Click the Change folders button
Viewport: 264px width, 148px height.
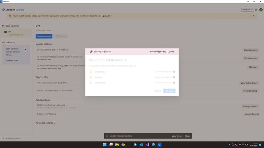(250, 106)
